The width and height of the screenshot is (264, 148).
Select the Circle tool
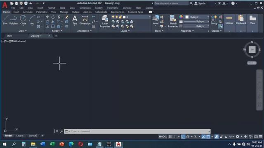point(23,20)
